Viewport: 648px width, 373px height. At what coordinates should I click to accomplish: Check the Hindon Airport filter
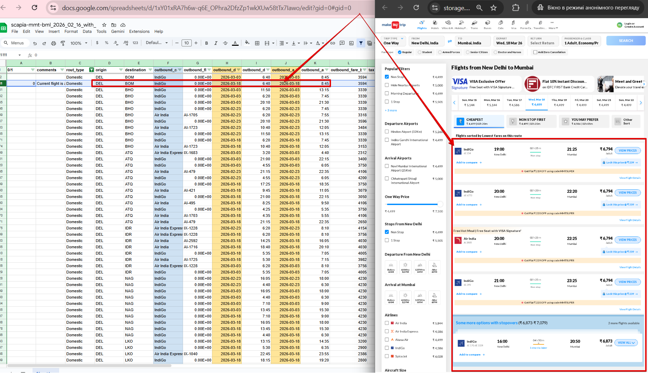(x=387, y=132)
